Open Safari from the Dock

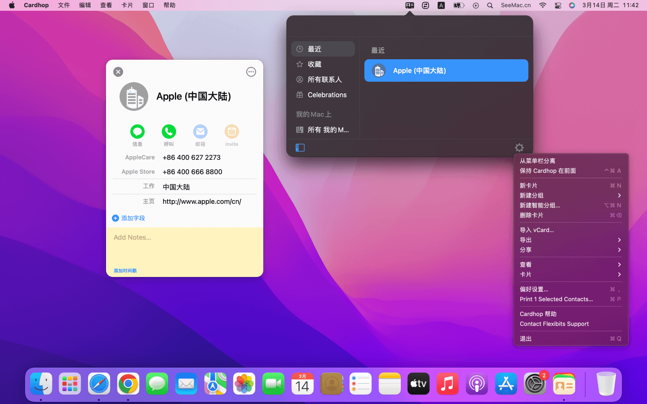coord(99,384)
